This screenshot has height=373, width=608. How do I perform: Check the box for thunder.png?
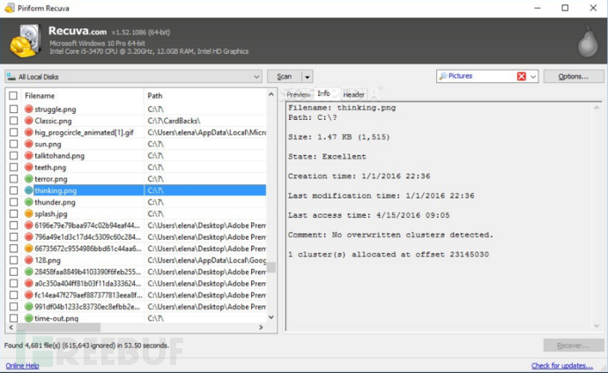13,202
